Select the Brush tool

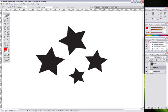(8, 27)
